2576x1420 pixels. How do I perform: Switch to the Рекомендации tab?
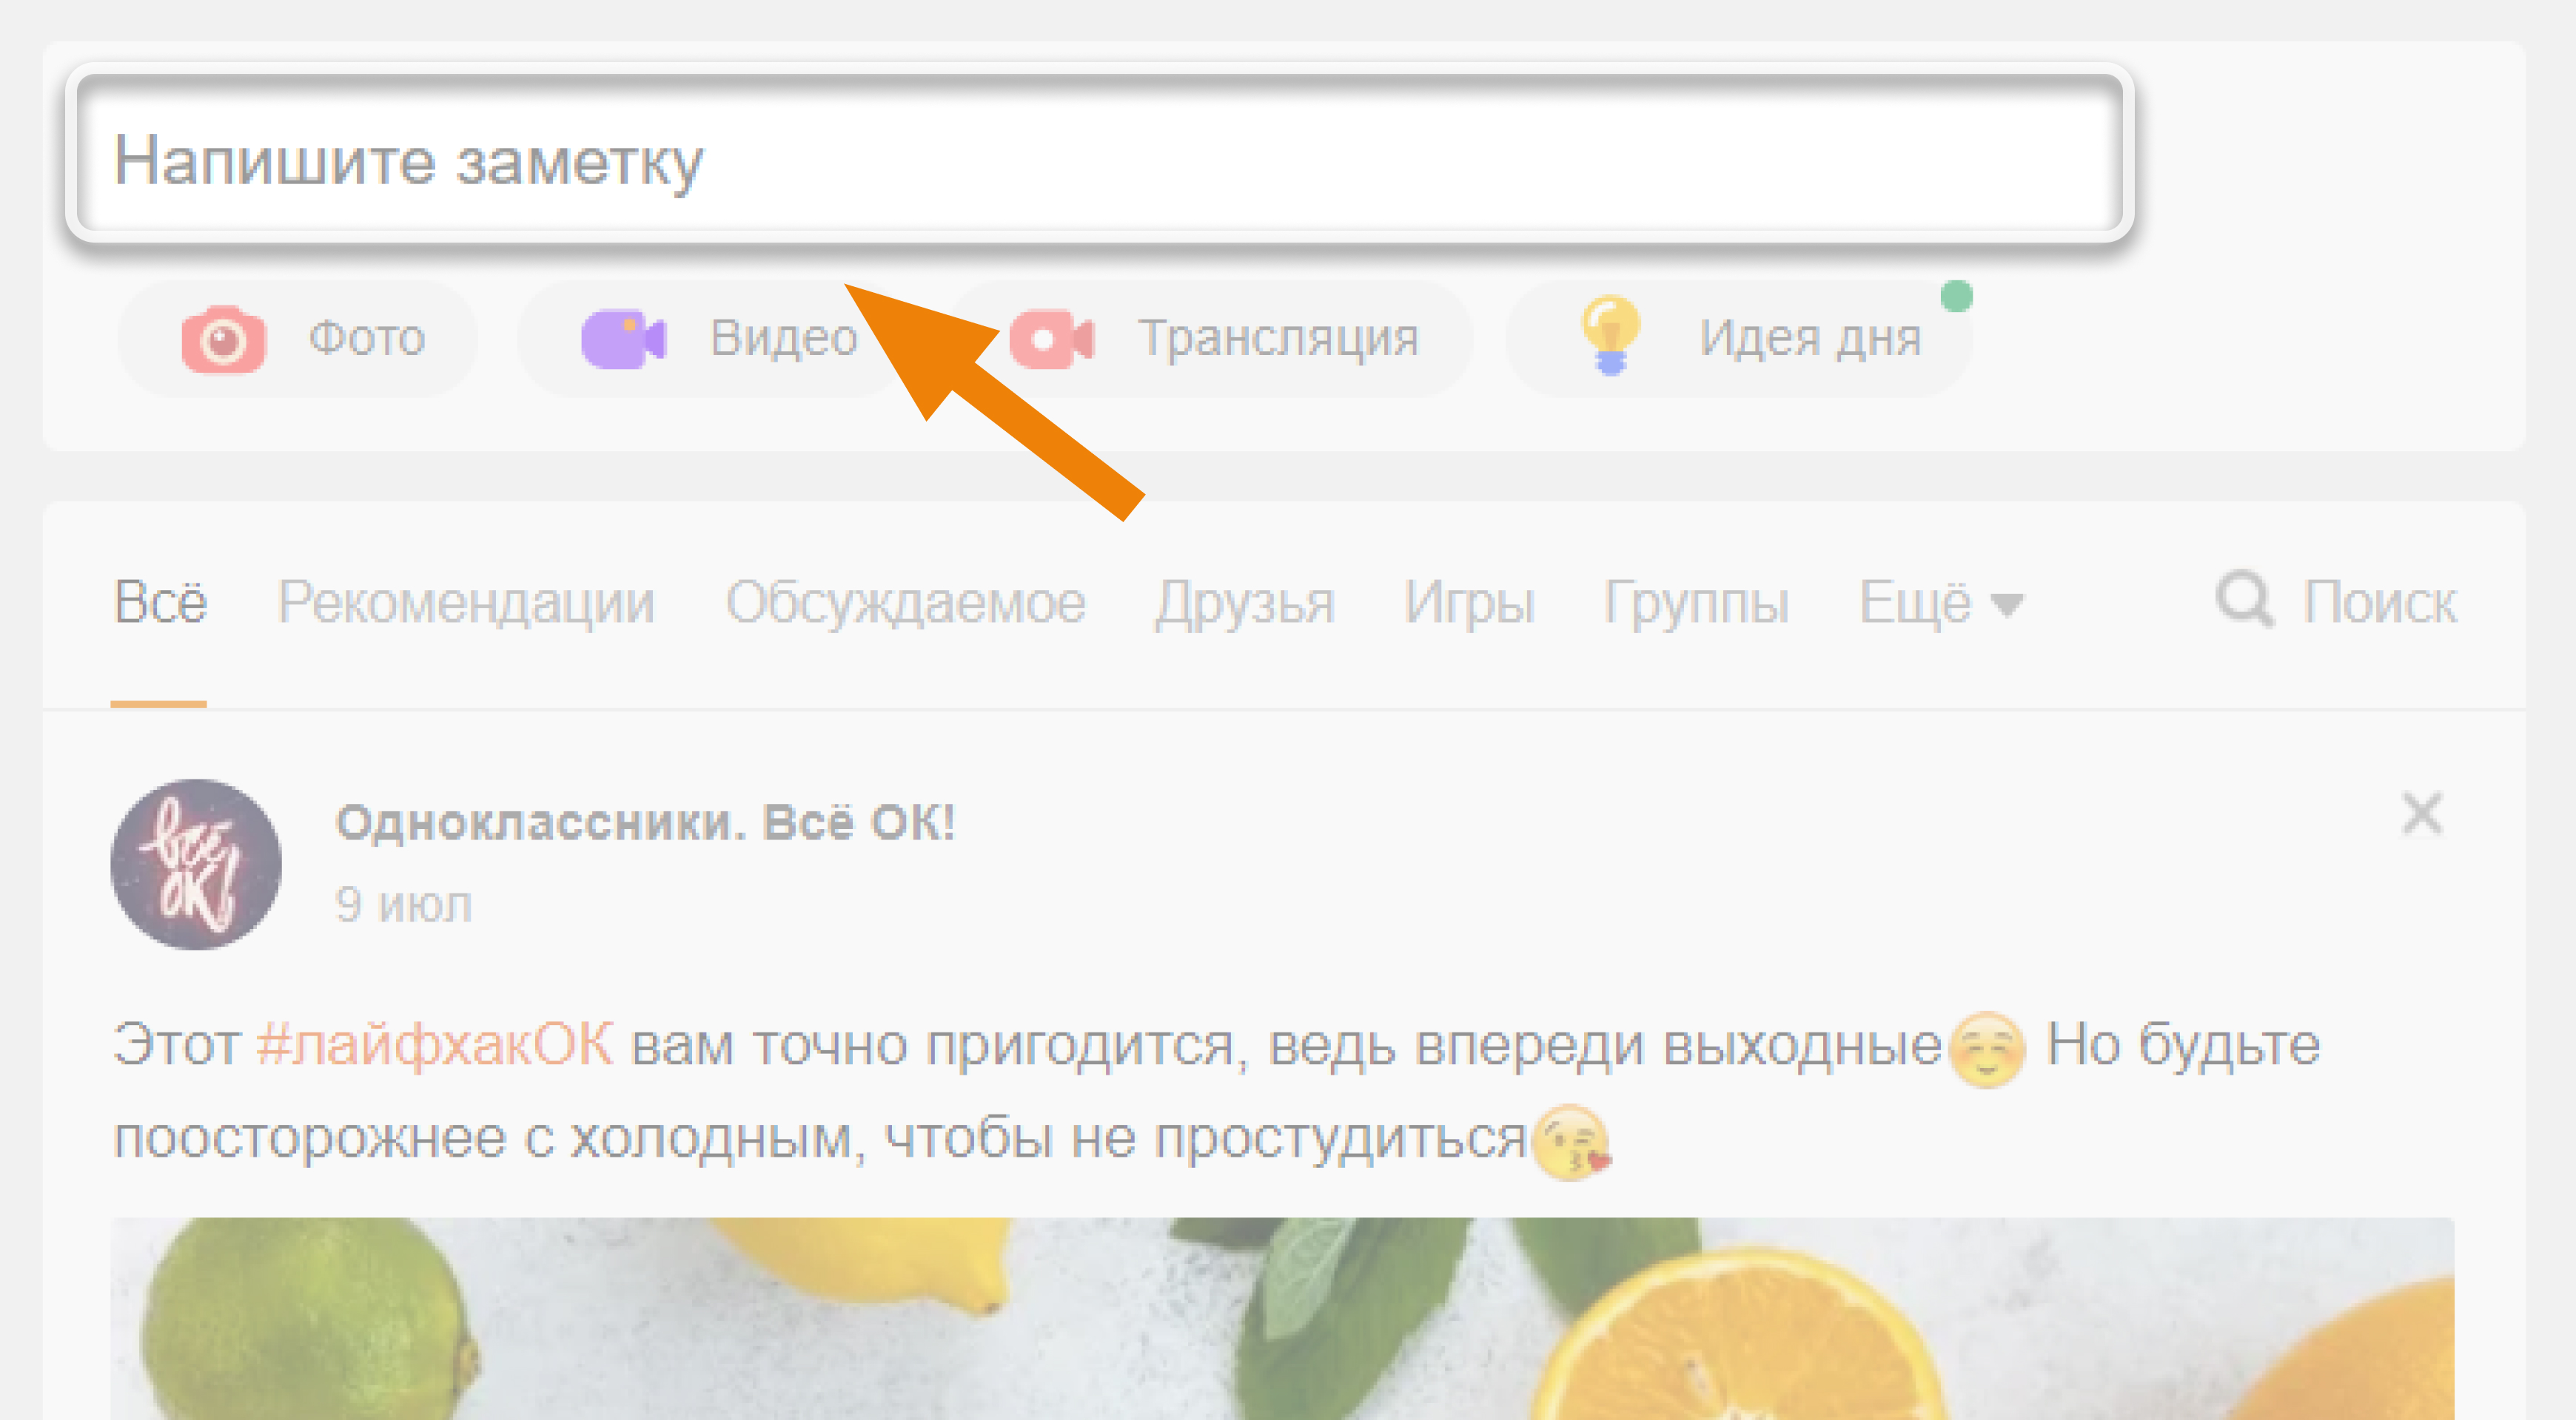466,603
